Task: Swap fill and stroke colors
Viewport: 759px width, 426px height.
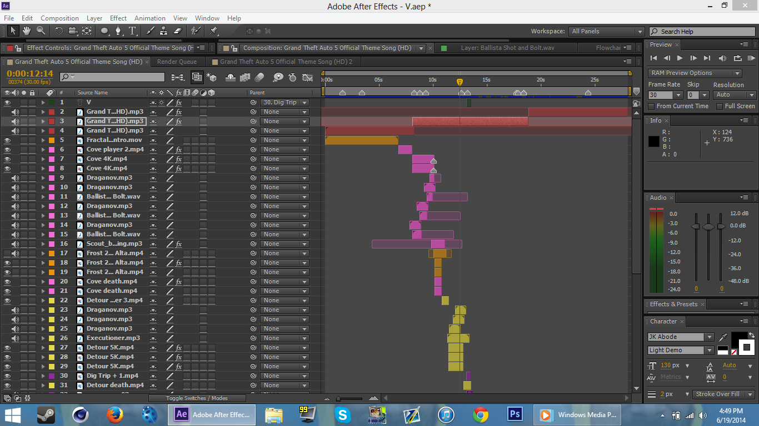Action: coord(752,335)
